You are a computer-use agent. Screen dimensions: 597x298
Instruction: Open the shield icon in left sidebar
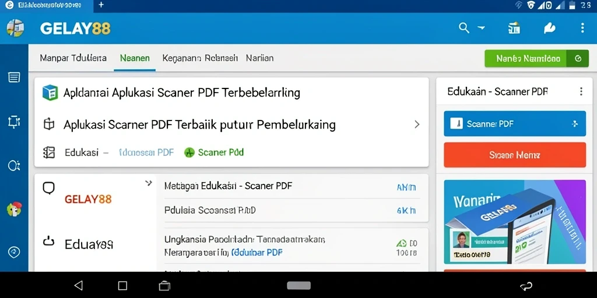[x=14, y=252]
